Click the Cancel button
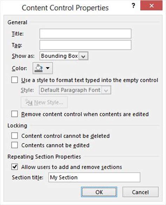166x205 pixels. pyautogui.click(x=140, y=192)
